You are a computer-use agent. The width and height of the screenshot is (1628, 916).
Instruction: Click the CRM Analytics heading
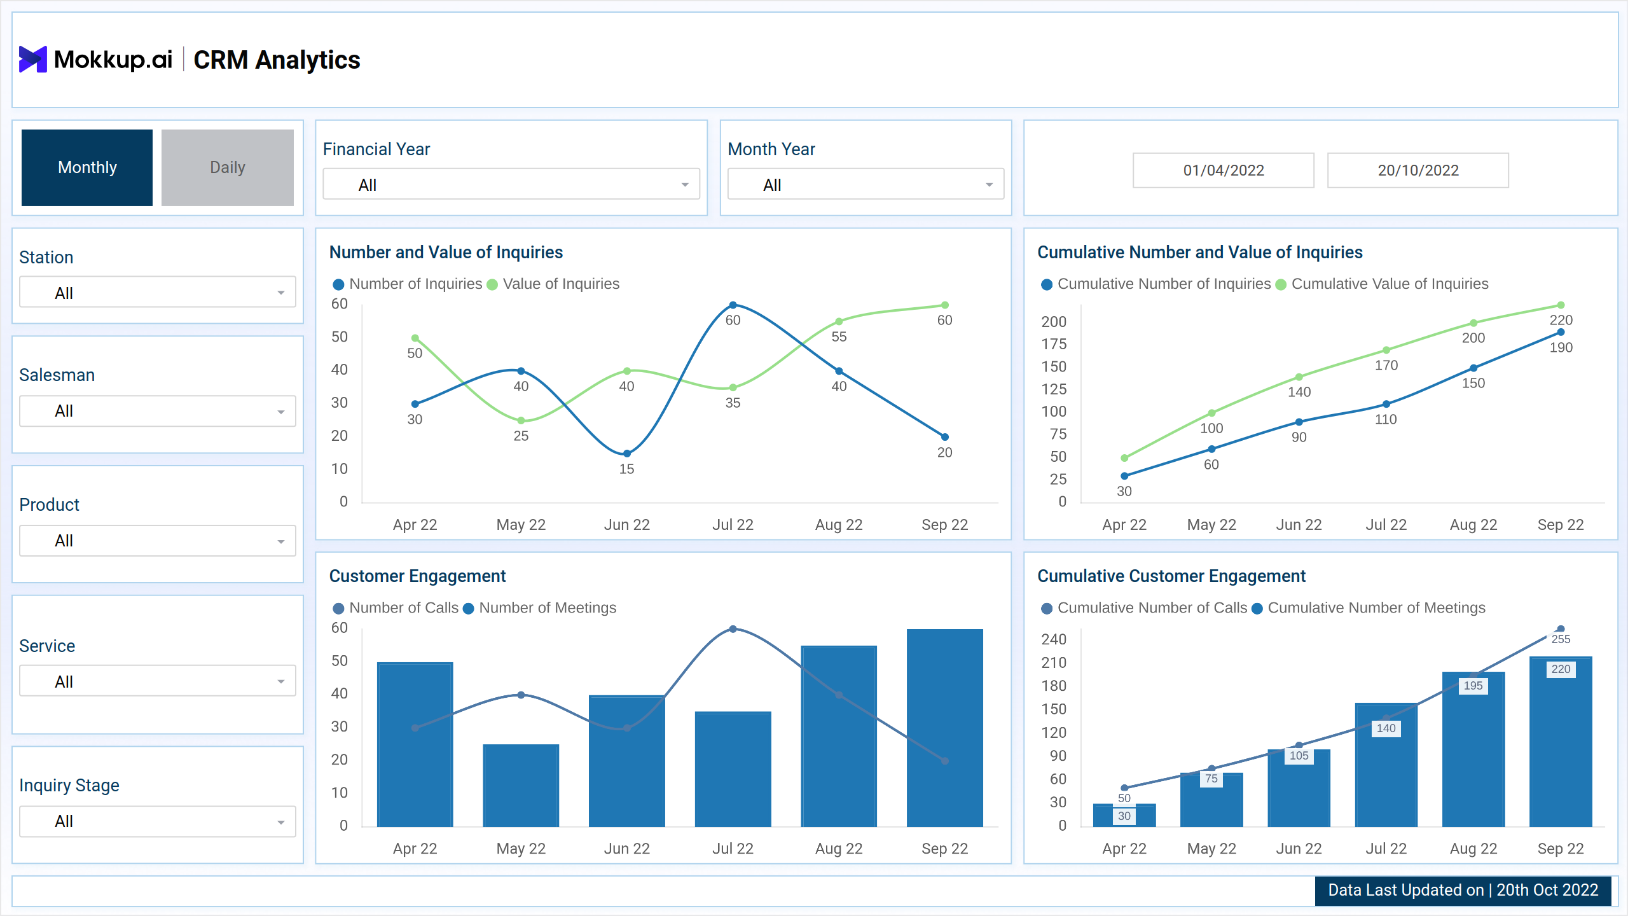[277, 60]
